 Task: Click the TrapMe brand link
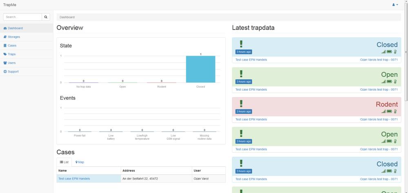click(10, 5)
